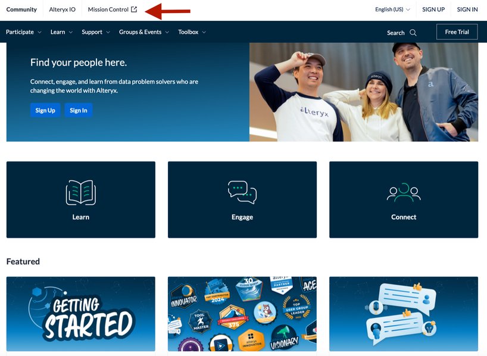Image resolution: width=487 pixels, height=356 pixels.
Task: Open the Learn menu in navigation bar
Action: (61, 32)
